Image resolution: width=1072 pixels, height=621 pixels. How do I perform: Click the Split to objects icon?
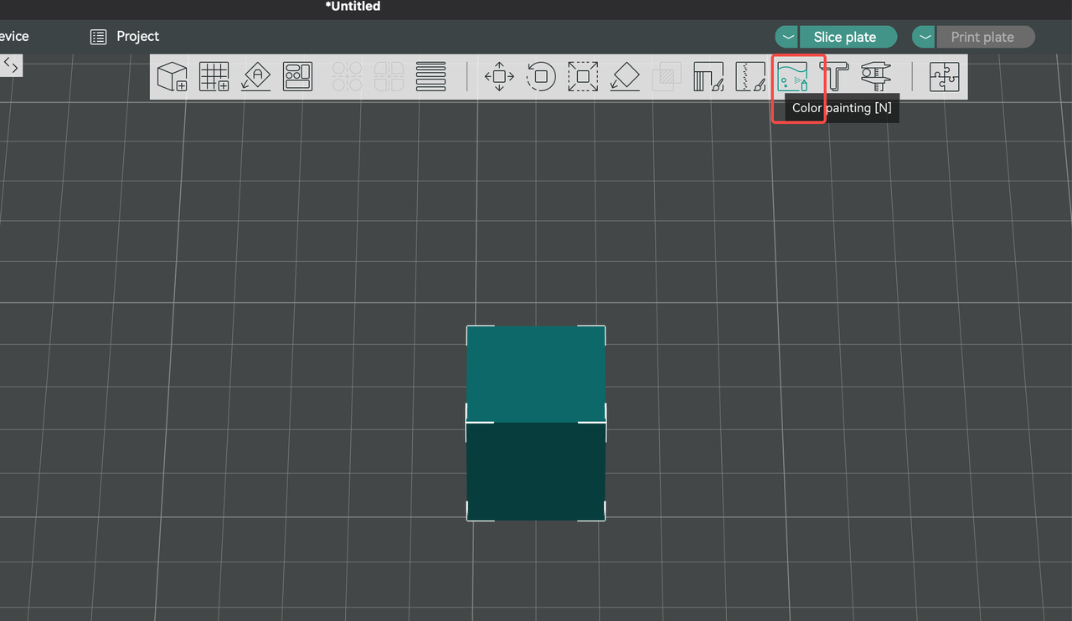pyautogui.click(x=347, y=76)
